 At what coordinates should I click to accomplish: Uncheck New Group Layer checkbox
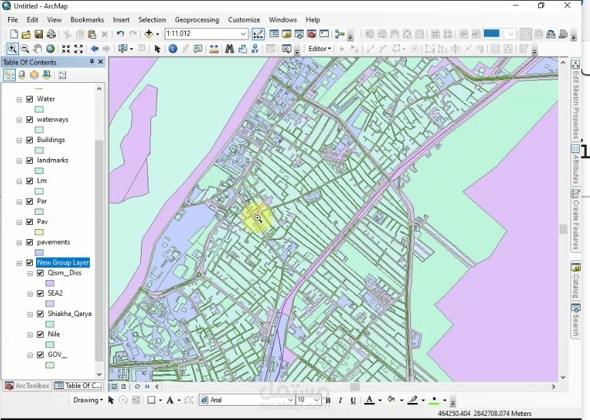30,262
